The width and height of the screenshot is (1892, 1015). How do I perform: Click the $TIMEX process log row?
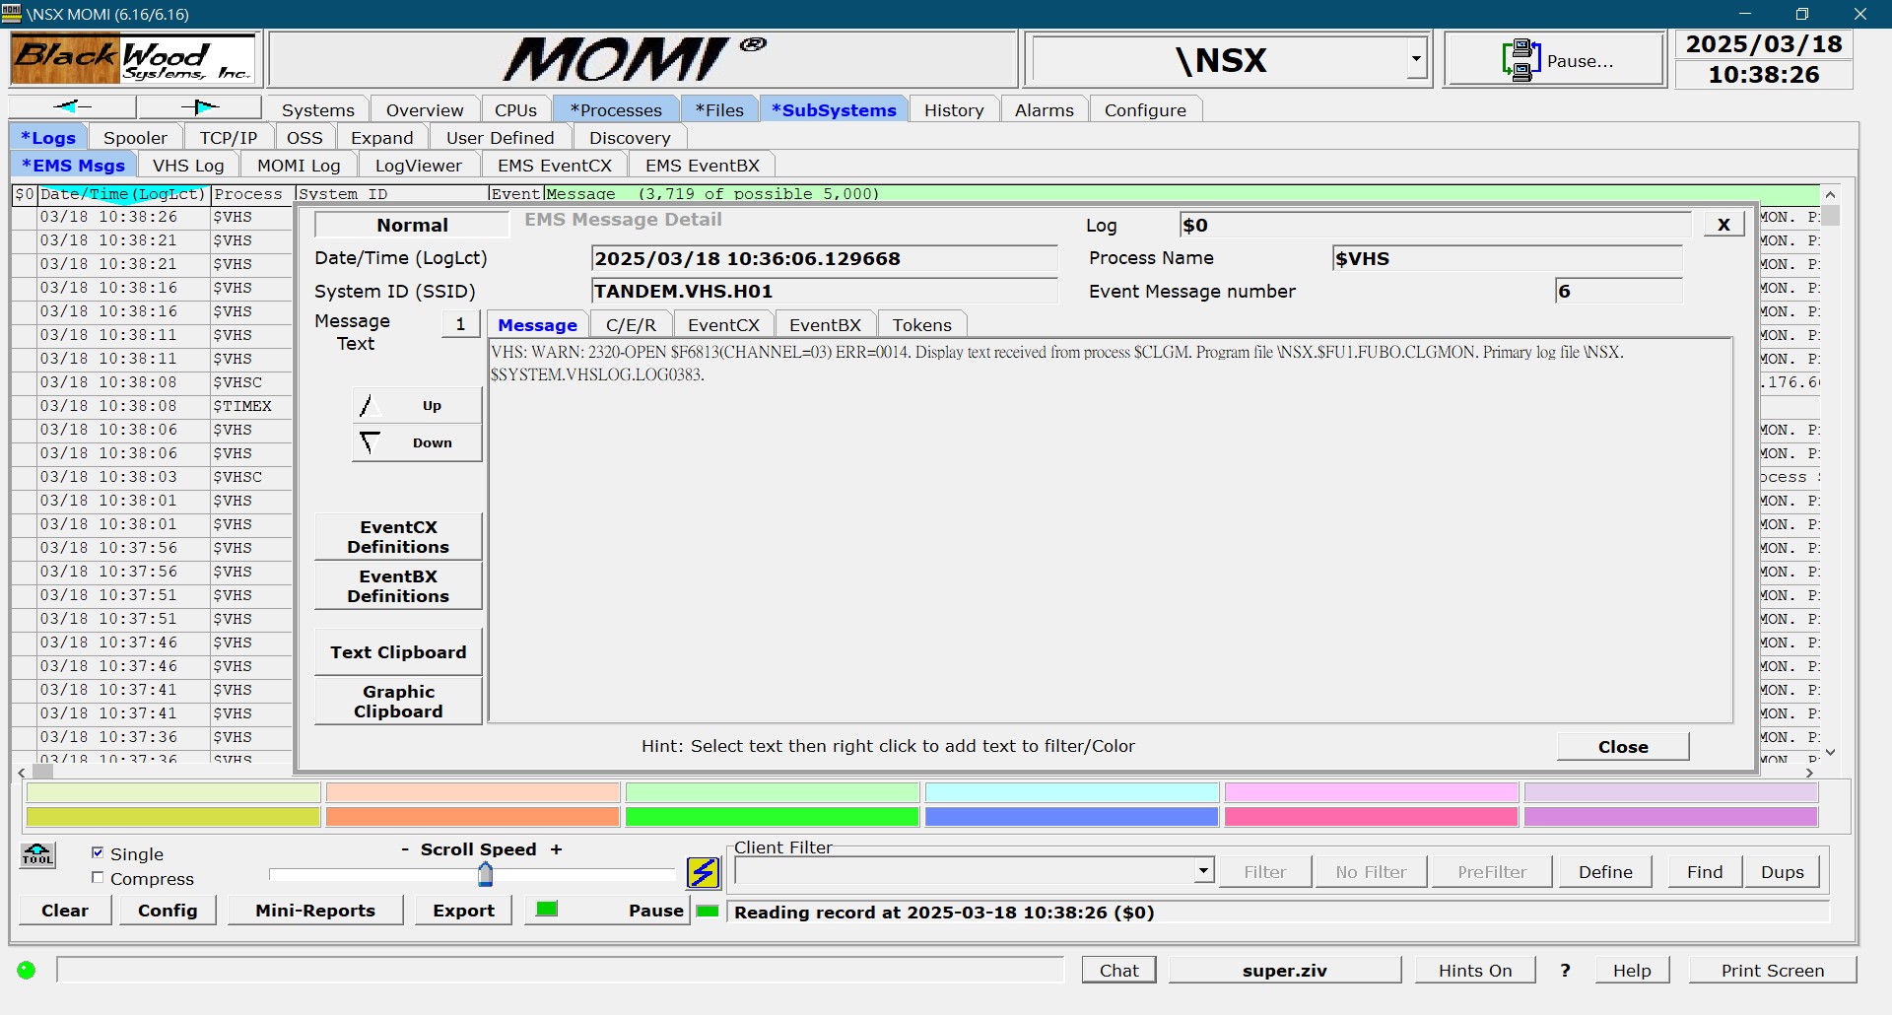(153, 405)
